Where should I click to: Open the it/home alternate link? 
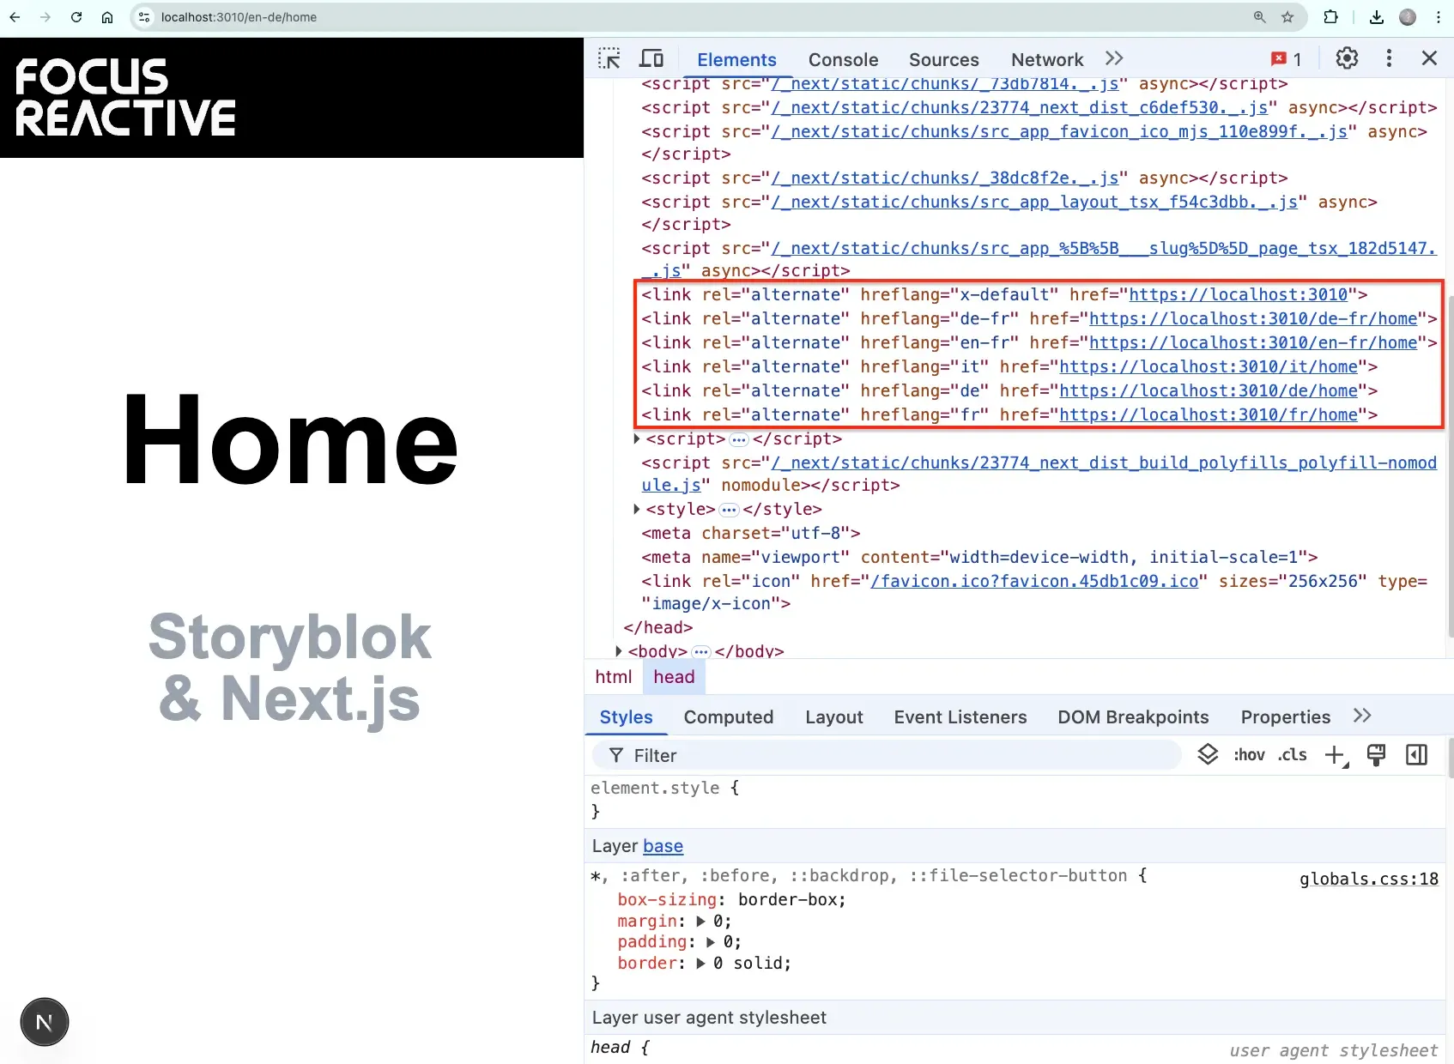click(1209, 366)
